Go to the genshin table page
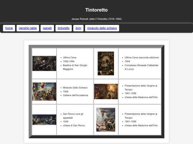This screenshot has height=144, width=193. (x=28, y=28)
